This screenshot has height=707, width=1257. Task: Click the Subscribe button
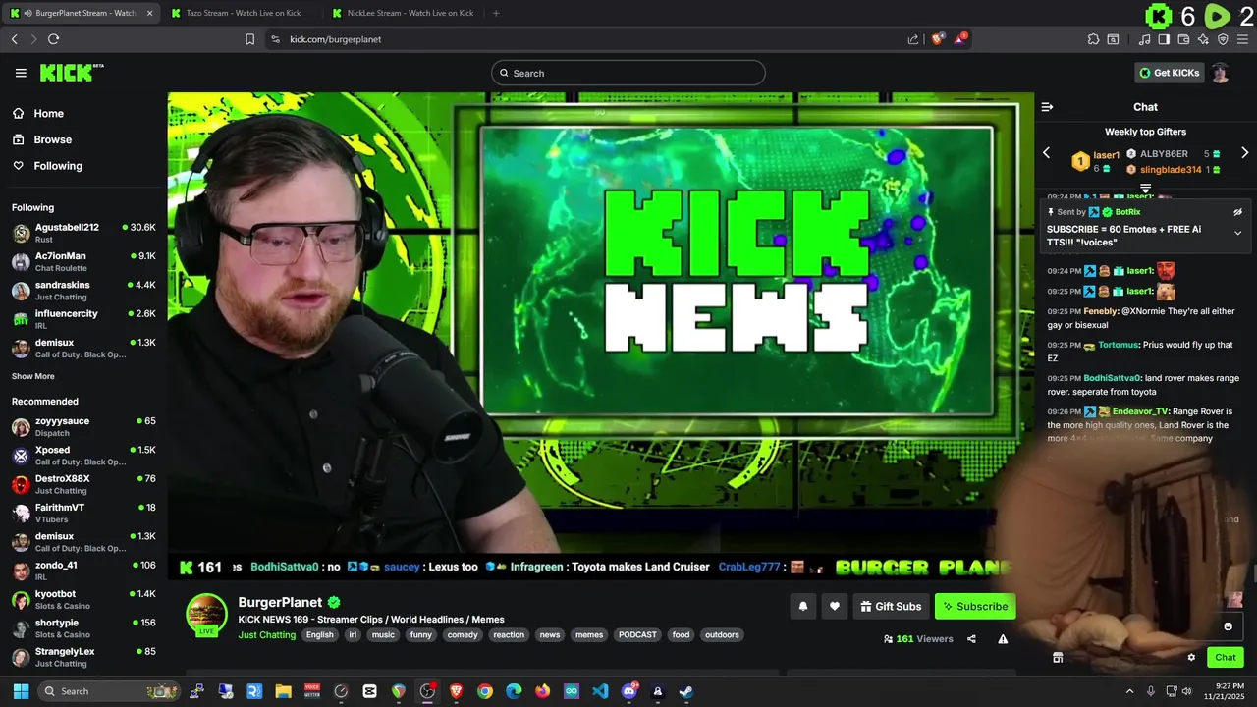pyautogui.click(x=975, y=606)
